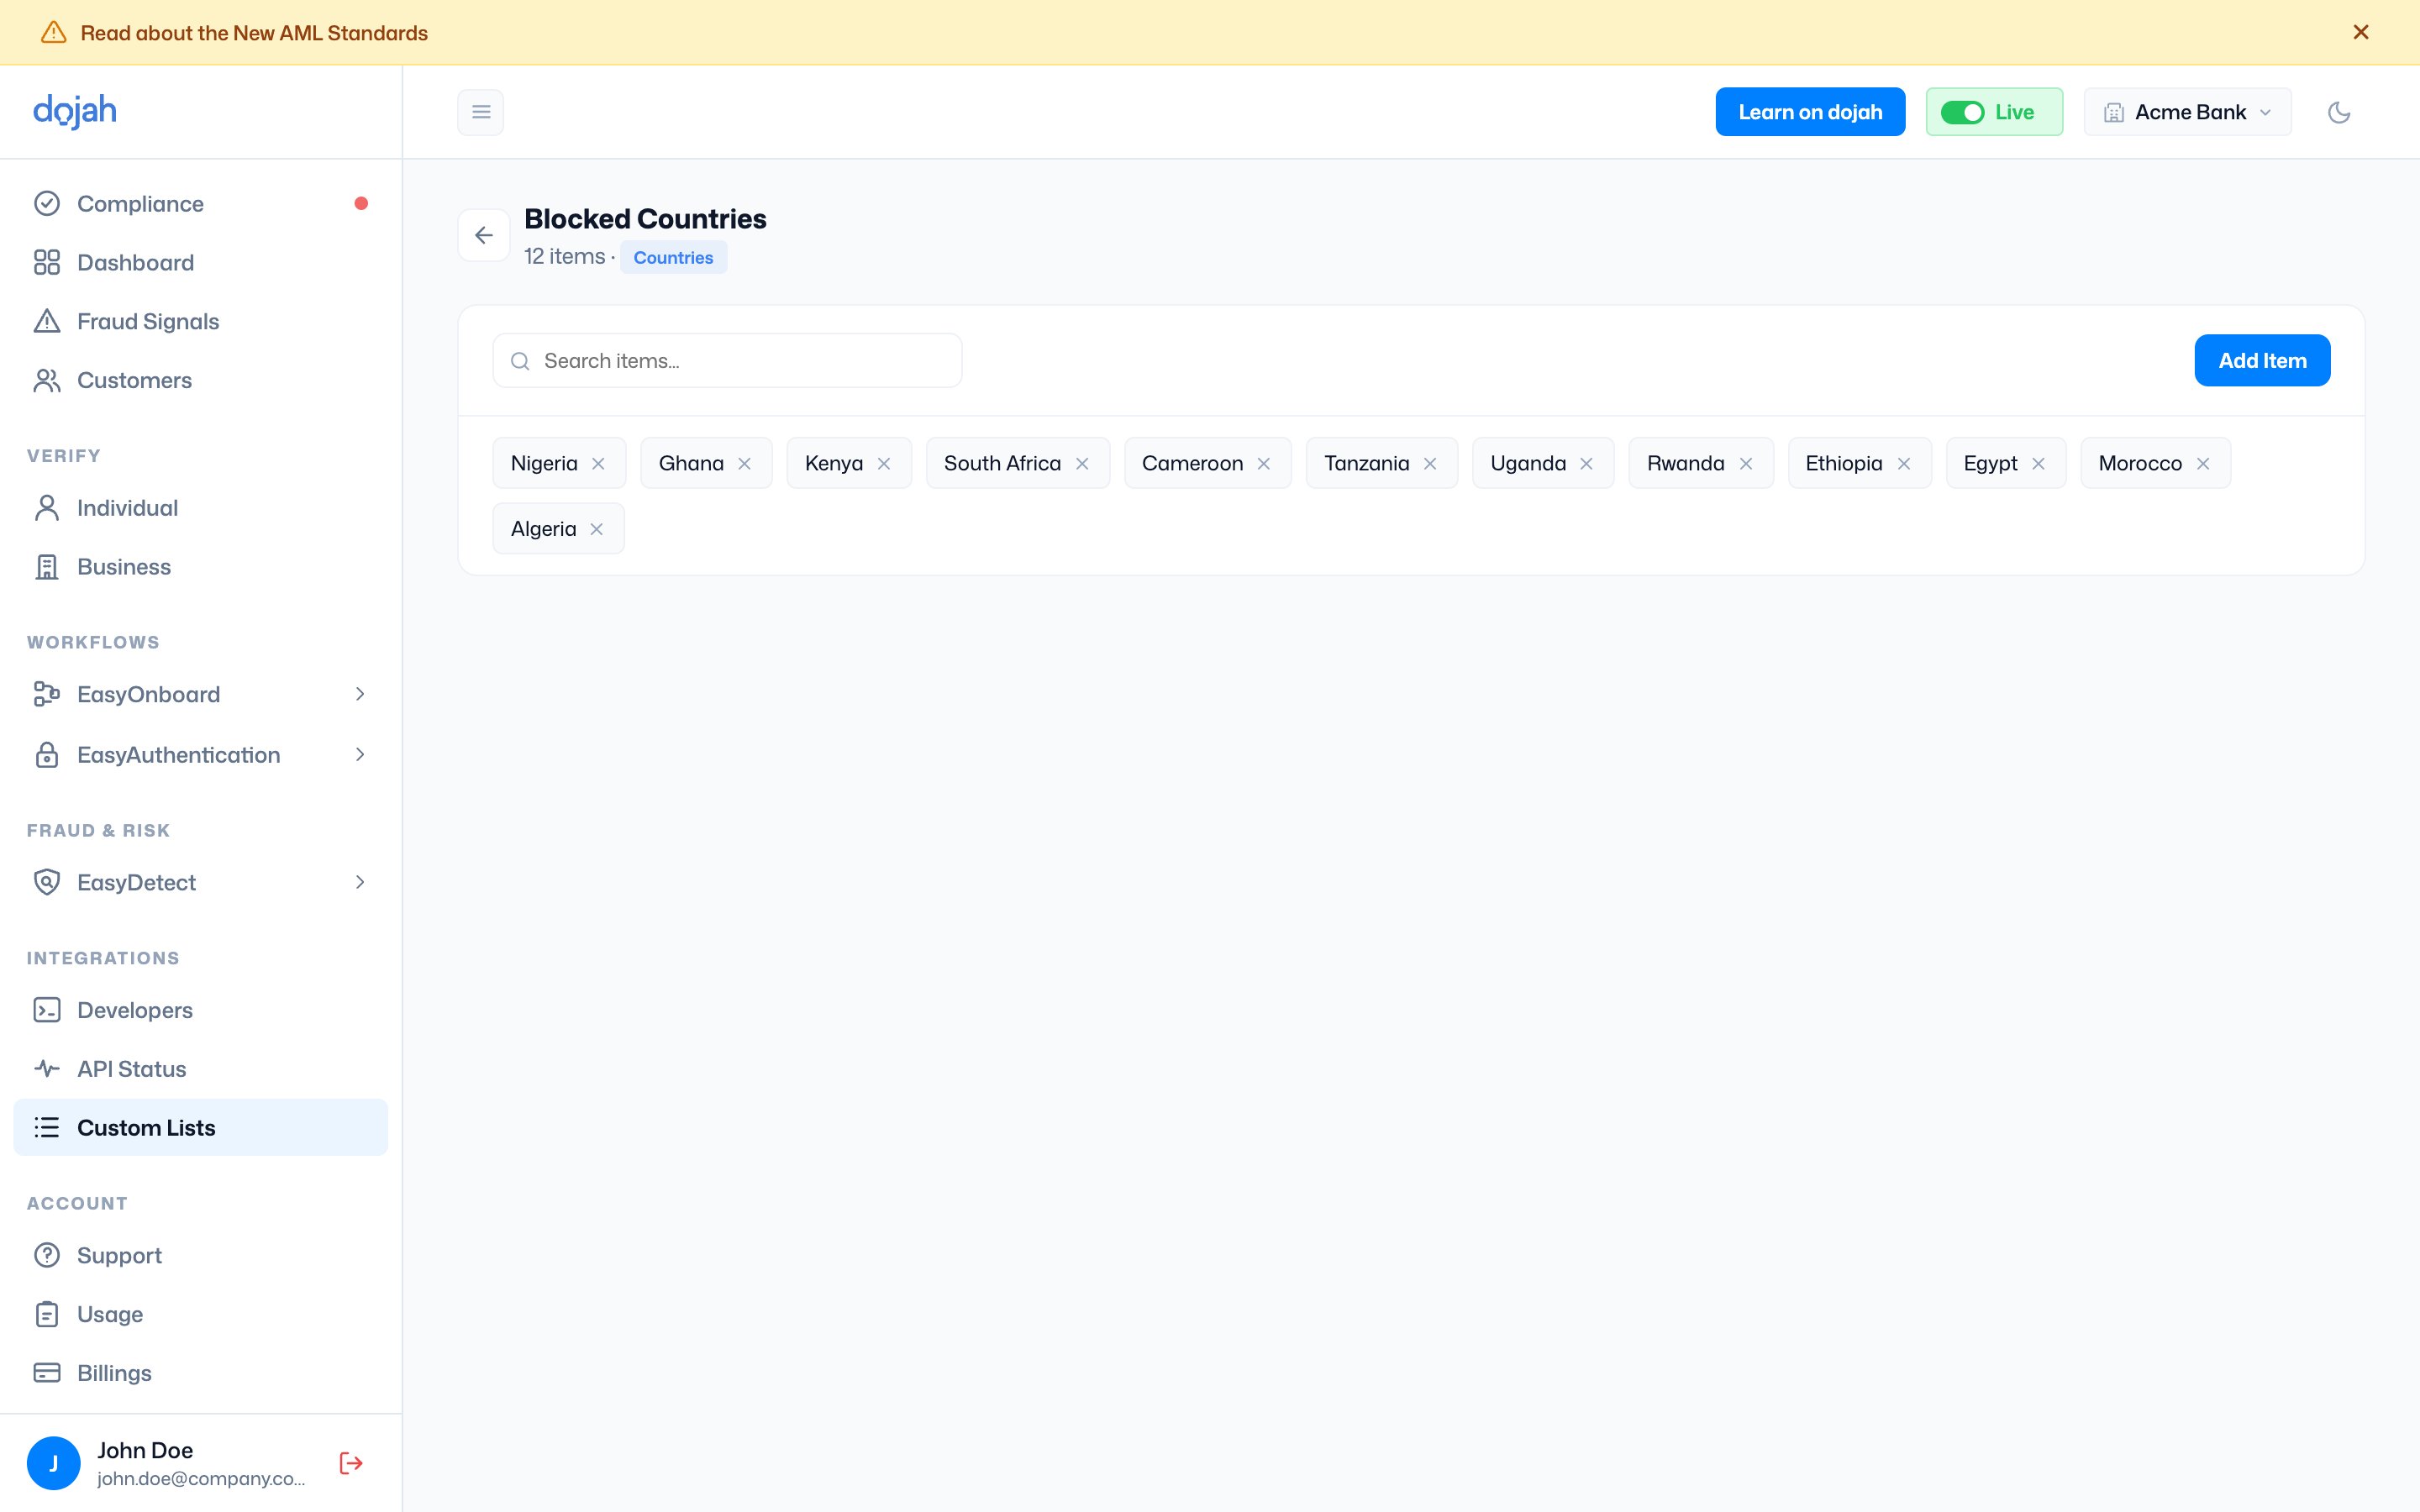Dismiss the AML Standards banner
Screen dimensions: 2420x1512
tap(2360, 32)
